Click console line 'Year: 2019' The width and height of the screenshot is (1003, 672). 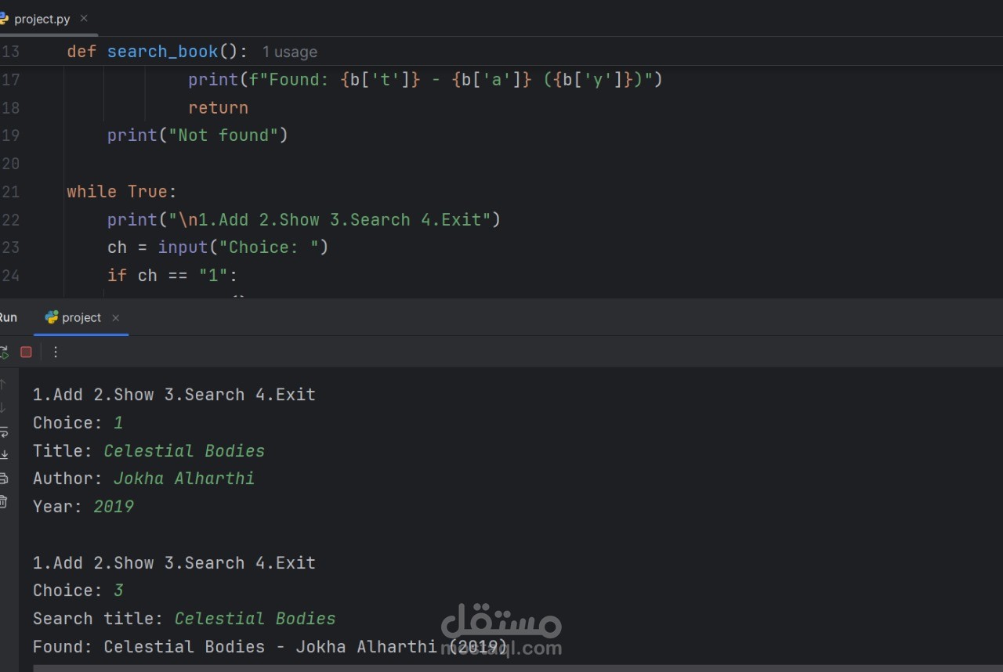84,507
